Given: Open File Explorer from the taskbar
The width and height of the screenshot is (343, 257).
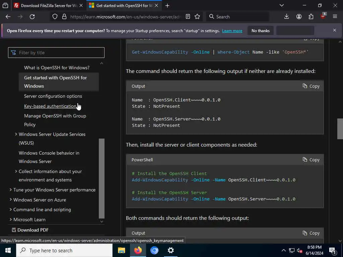Looking at the screenshot, I should coord(121,250).
